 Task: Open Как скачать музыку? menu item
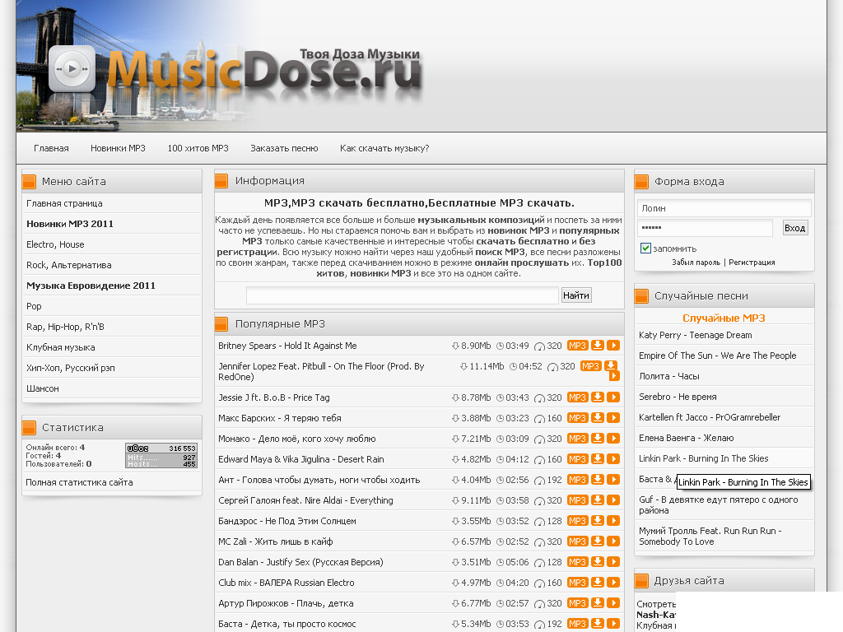click(384, 148)
